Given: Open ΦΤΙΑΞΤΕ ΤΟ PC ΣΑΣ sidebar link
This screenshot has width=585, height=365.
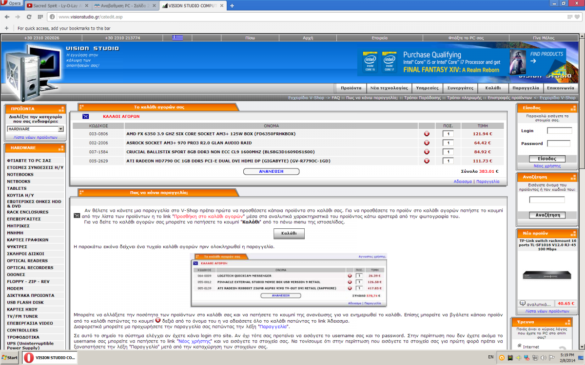Looking at the screenshot, I should (x=29, y=161).
